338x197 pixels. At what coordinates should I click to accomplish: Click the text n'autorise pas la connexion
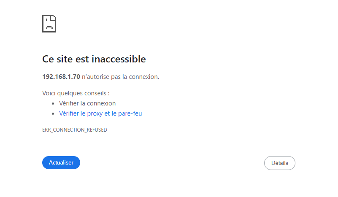tap(121, 77)
